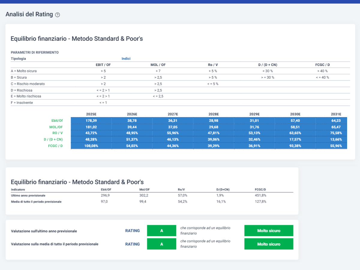
Task: Click the MOL/OF 2031E cell 65,47
Action: 331,127
